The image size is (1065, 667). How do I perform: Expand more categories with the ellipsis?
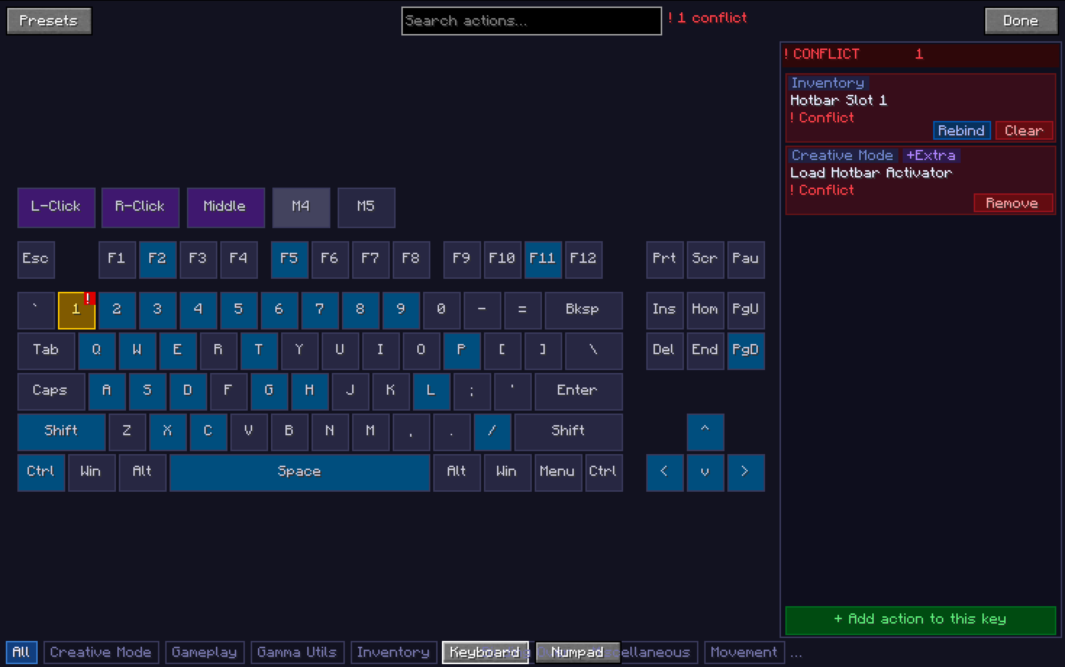point(796,653)
